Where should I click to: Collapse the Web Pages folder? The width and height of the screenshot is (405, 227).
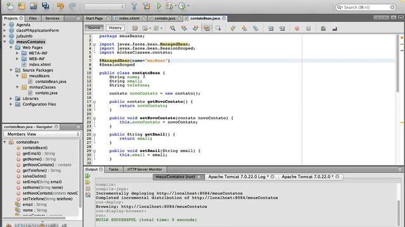[x=11, y=47]
